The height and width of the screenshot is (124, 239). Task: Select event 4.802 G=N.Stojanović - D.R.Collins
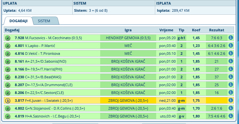coord(50,108)
